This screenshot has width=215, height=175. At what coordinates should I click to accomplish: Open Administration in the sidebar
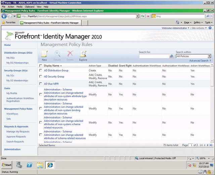pos(12,149)
